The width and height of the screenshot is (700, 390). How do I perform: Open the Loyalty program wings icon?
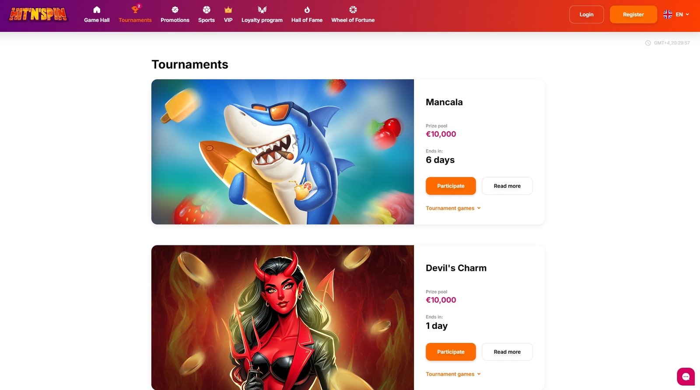pyautogui.click(x=262, y=10)
